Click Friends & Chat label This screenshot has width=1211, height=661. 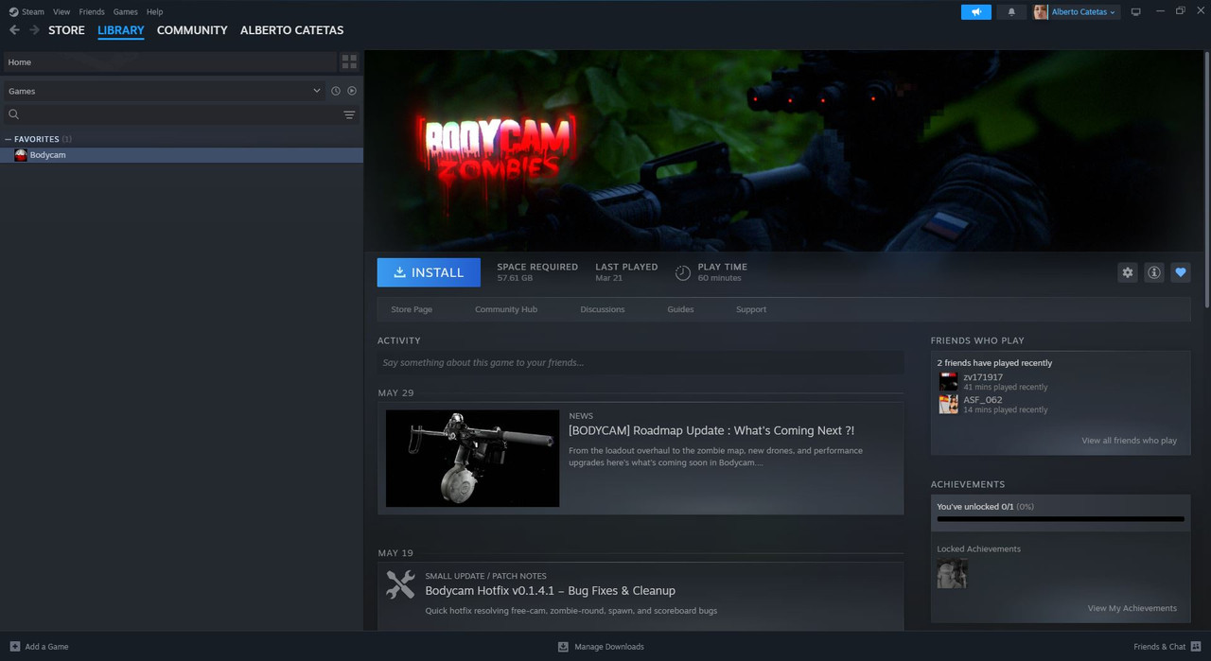[x=1159, y=647]
